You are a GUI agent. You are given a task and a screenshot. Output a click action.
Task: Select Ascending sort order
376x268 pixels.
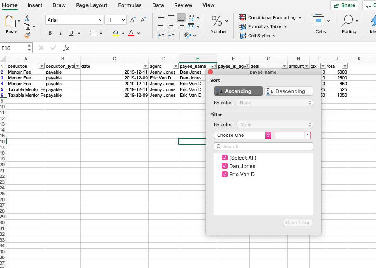pyautogui.click(x=238, y=91)
